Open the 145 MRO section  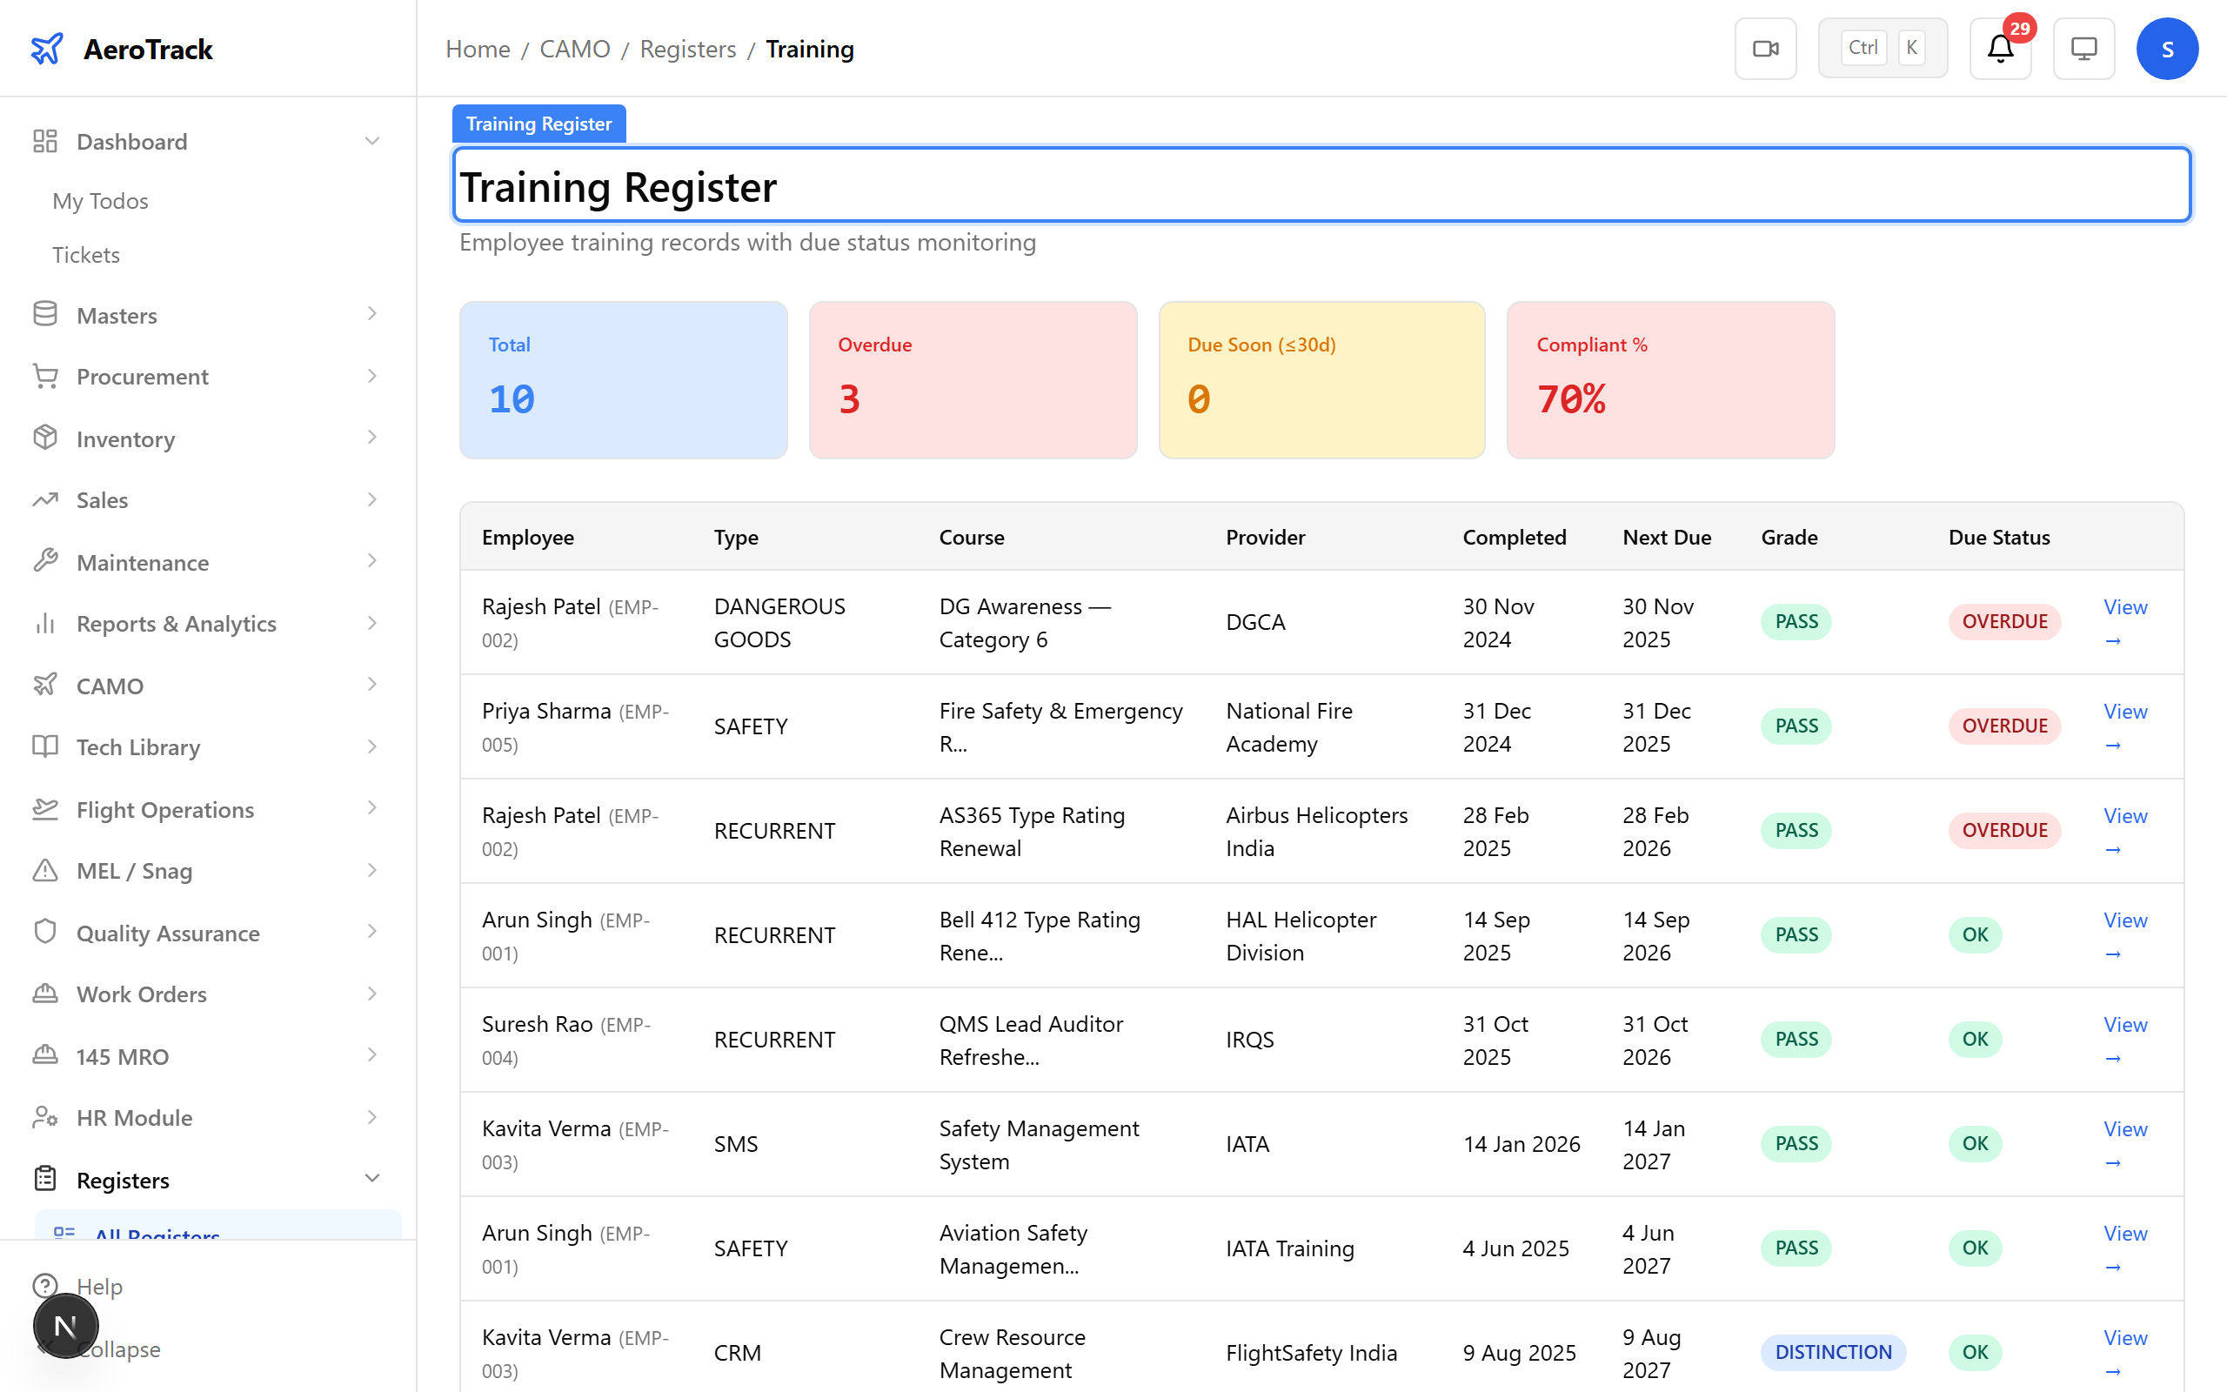pos(121,1056)
